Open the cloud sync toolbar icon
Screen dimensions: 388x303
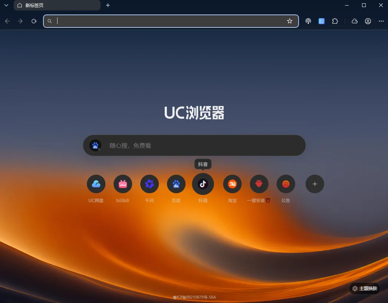coord(355,21)
